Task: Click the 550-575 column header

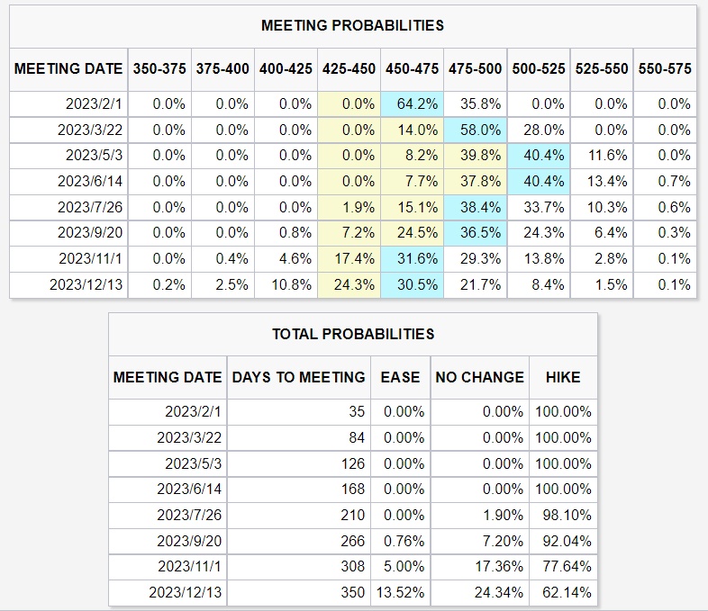Action: click(665, 69)
